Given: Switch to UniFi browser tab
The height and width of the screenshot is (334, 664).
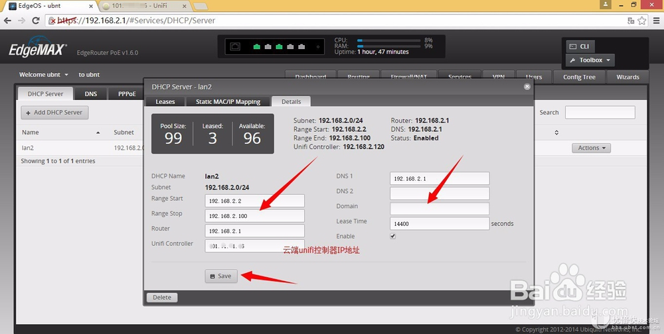Looking at the screenshot, I should click(x=144, y=6).
